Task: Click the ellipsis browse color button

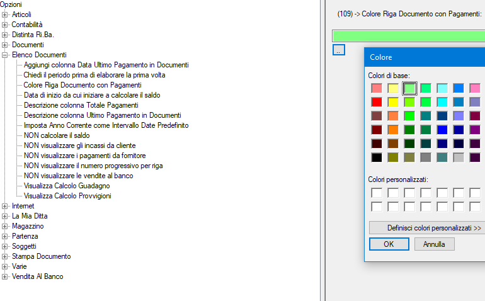Action: [x=339, y=50]
